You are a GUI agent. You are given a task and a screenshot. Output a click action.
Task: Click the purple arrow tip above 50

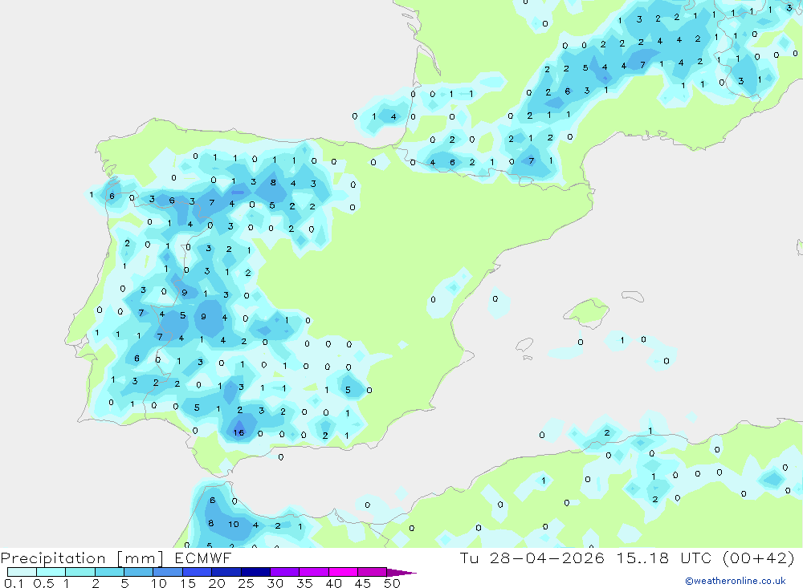(x=401, y=573)
